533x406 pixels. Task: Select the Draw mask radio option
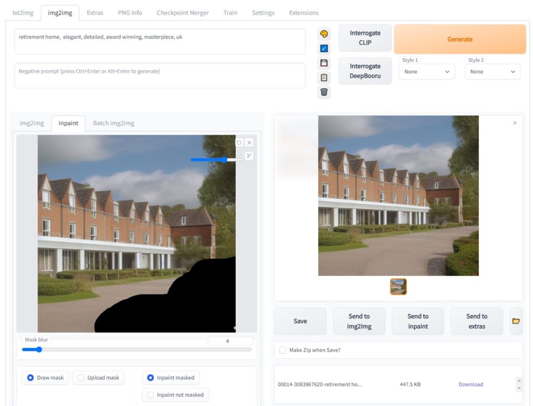point(45,377)
